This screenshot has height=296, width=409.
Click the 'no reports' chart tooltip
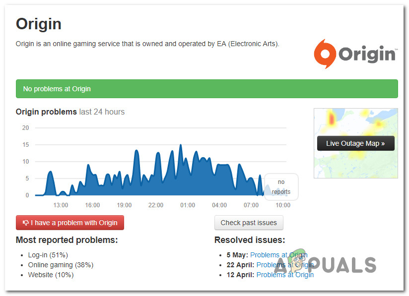[281, 187]
